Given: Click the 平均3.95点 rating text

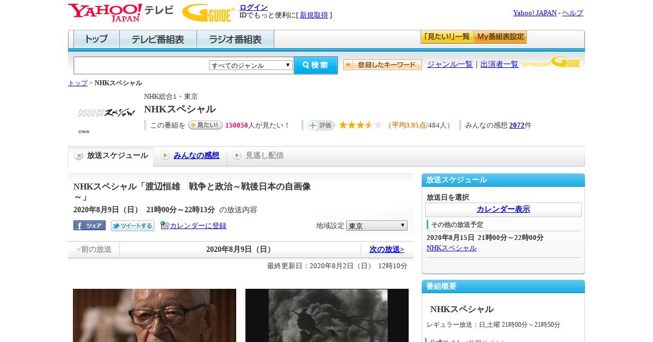Looking at the screenshot, I should click(409, 125).
